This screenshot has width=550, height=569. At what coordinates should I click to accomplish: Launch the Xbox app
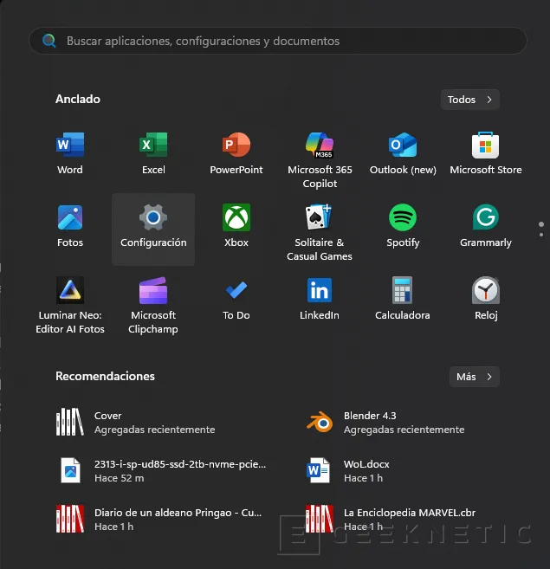click(236, 226)
